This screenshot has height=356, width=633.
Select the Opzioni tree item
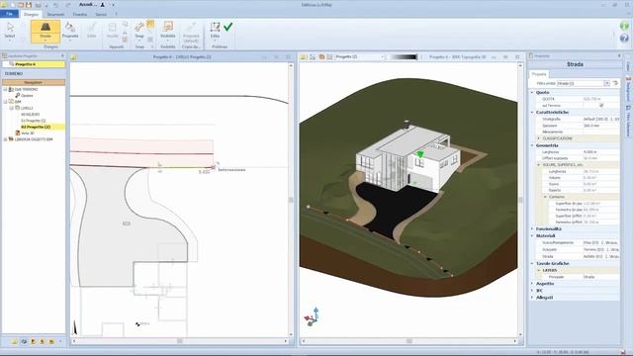coord(27,95)
